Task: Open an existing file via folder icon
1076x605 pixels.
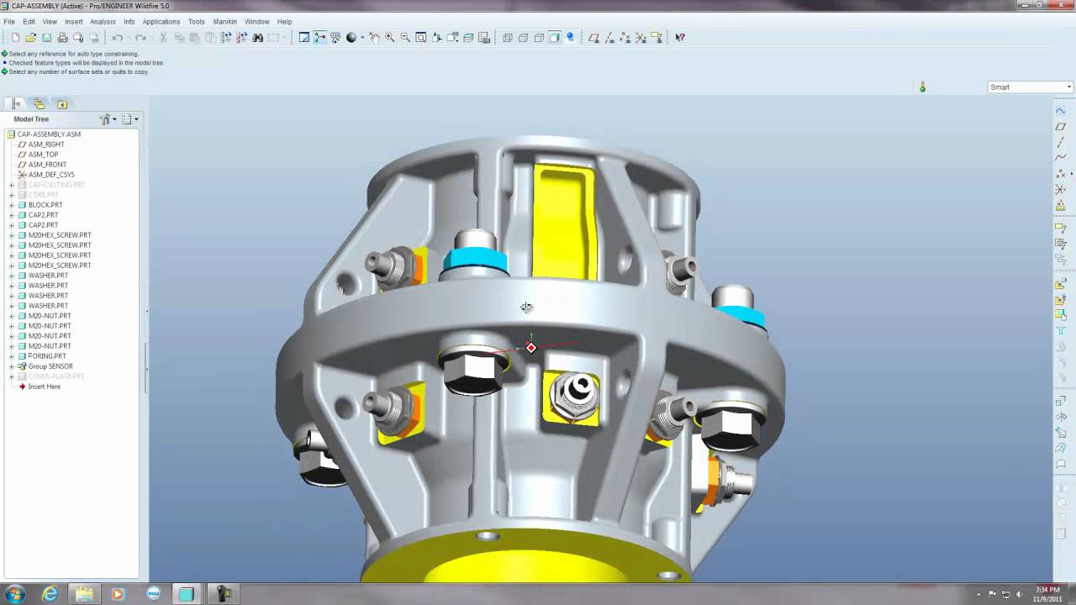Action: [x=31, y=37]
